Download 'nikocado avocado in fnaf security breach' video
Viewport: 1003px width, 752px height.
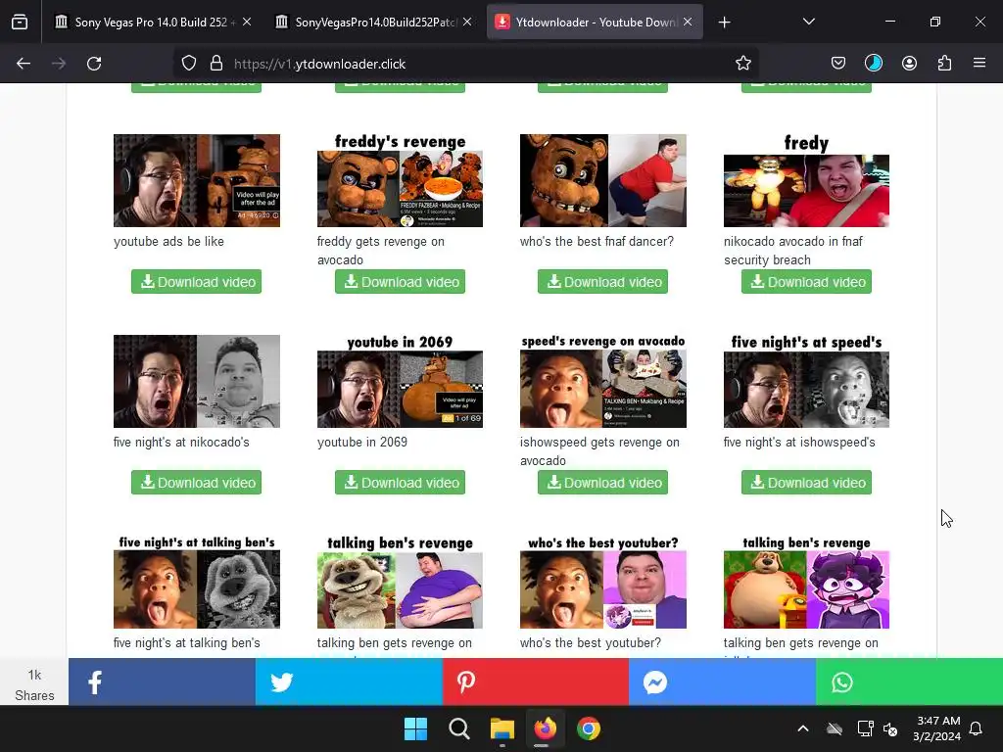[806, 282]
